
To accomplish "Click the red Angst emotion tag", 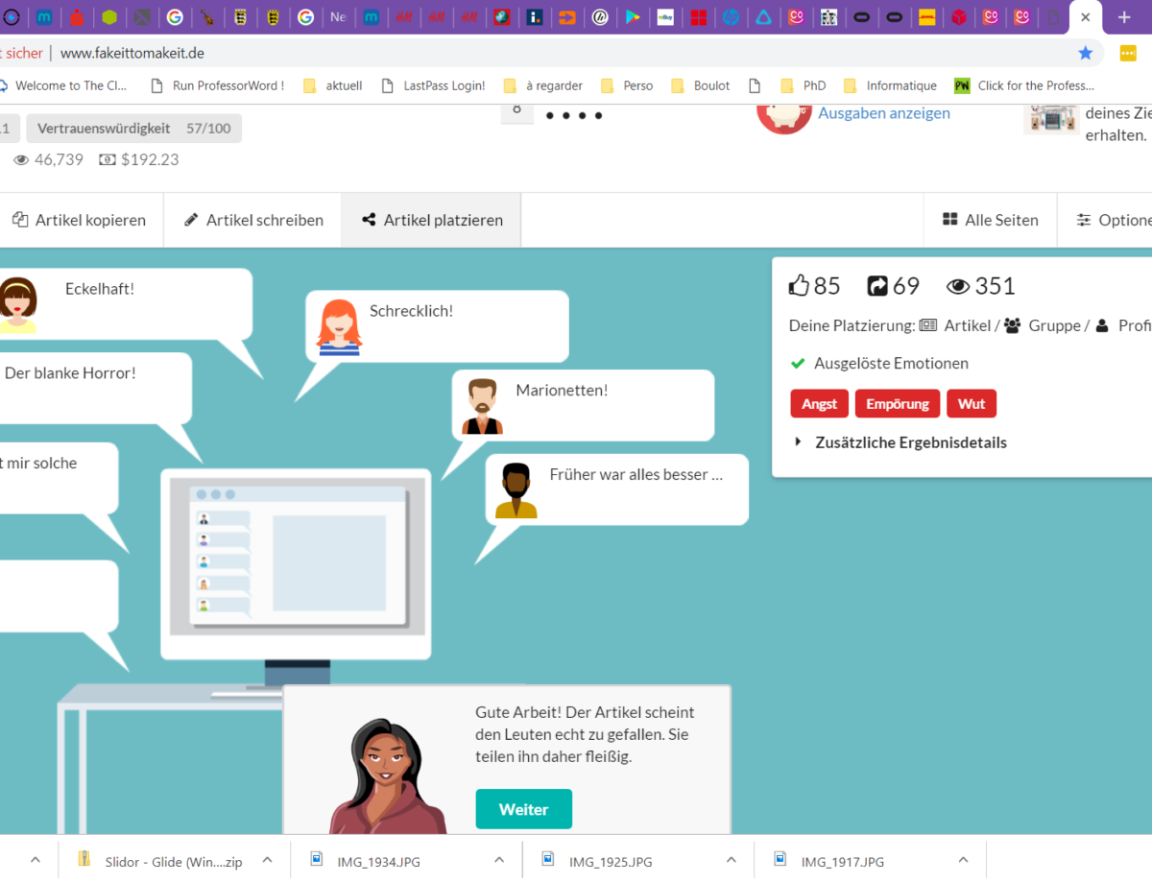I will 819,404.
